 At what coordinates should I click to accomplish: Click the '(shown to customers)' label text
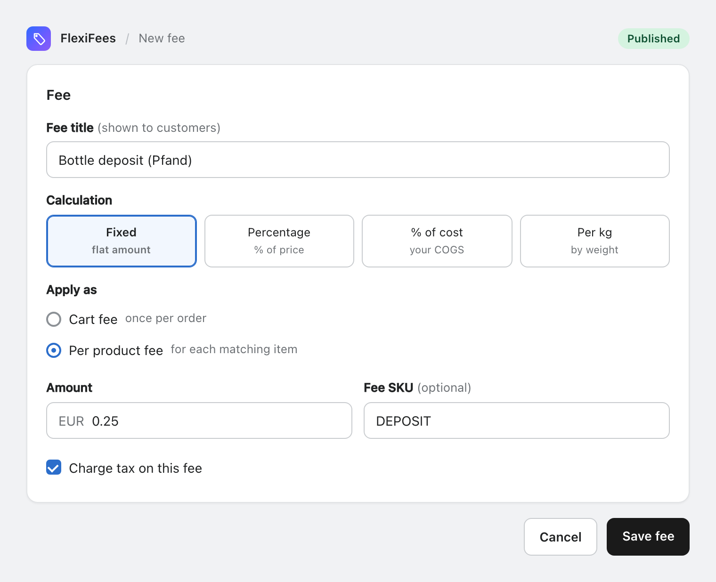click(159, 128)
